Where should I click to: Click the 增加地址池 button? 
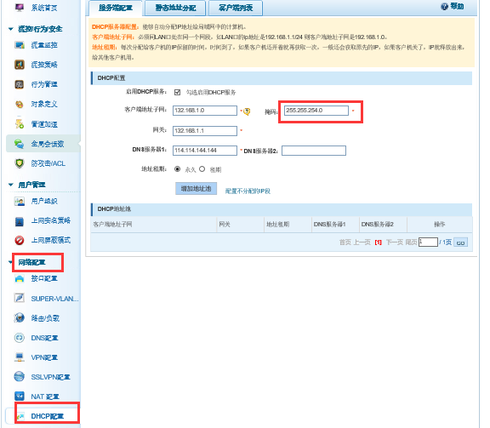(x=196, y=189)
